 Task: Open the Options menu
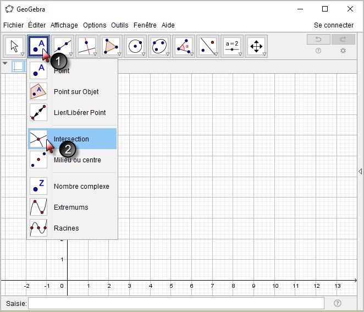95,25
